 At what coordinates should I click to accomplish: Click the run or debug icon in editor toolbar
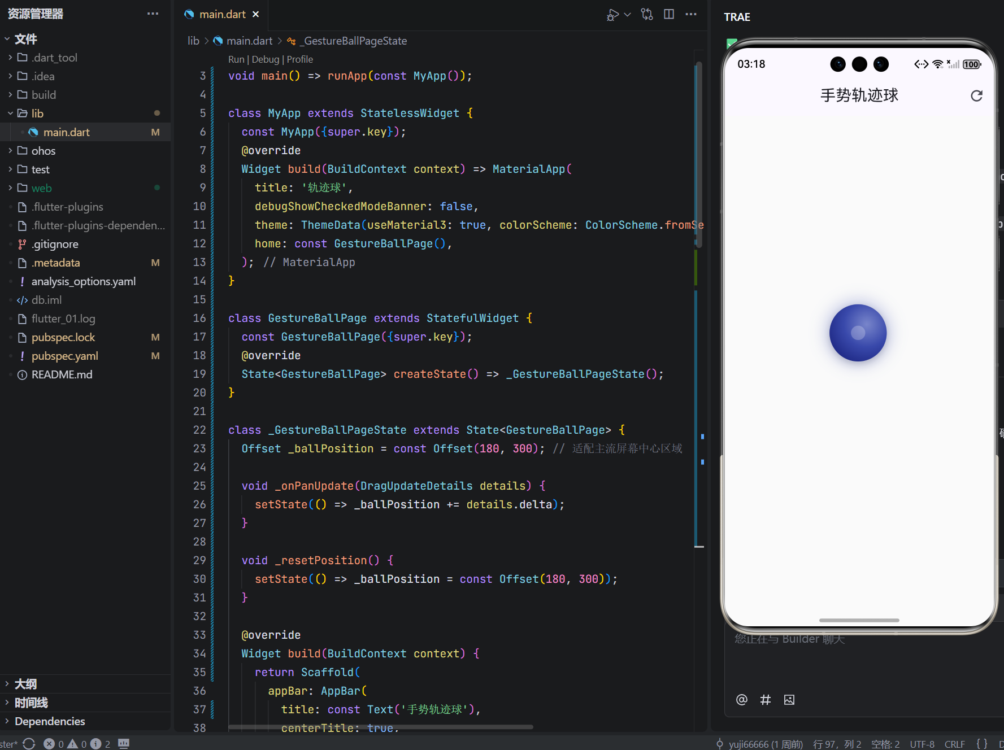612,15
